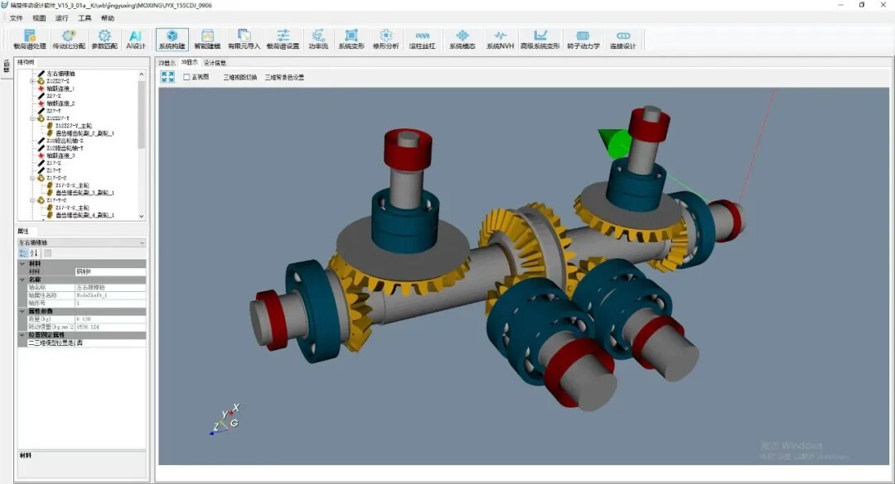The height and width of the screenshot is (484, 895).
Task: Open the AI设计 tool in the toolbar
Action: [135, 39]
